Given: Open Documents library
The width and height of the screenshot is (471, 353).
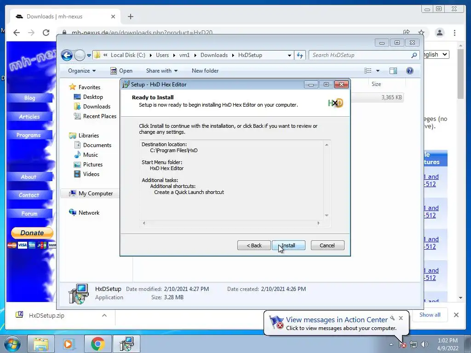Looking at the screenshot, I should point(97,145).
